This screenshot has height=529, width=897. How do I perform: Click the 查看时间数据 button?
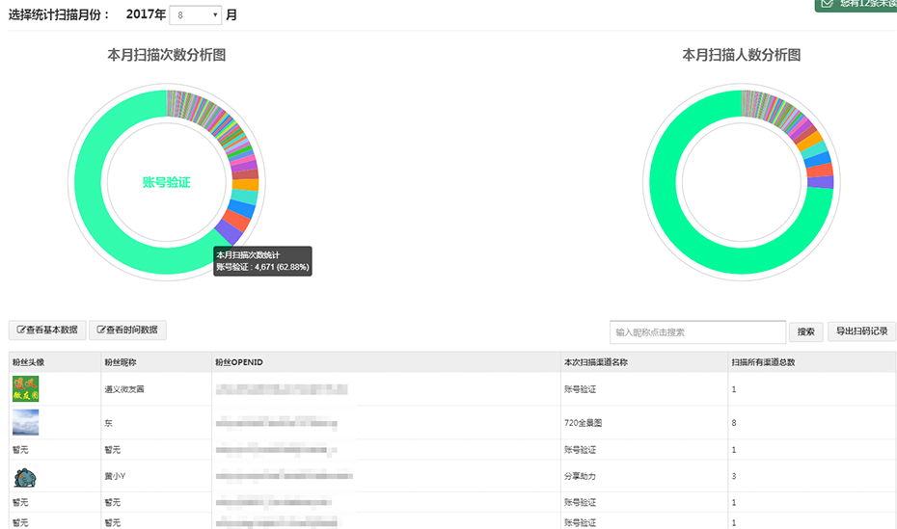(x=128, y=331)
